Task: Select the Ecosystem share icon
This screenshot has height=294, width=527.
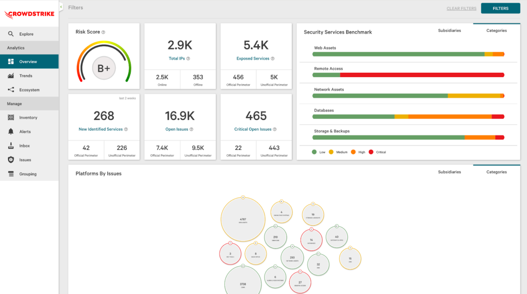Action: click(11, 90)
